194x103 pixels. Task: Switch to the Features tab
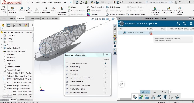(x=4, y=18)
